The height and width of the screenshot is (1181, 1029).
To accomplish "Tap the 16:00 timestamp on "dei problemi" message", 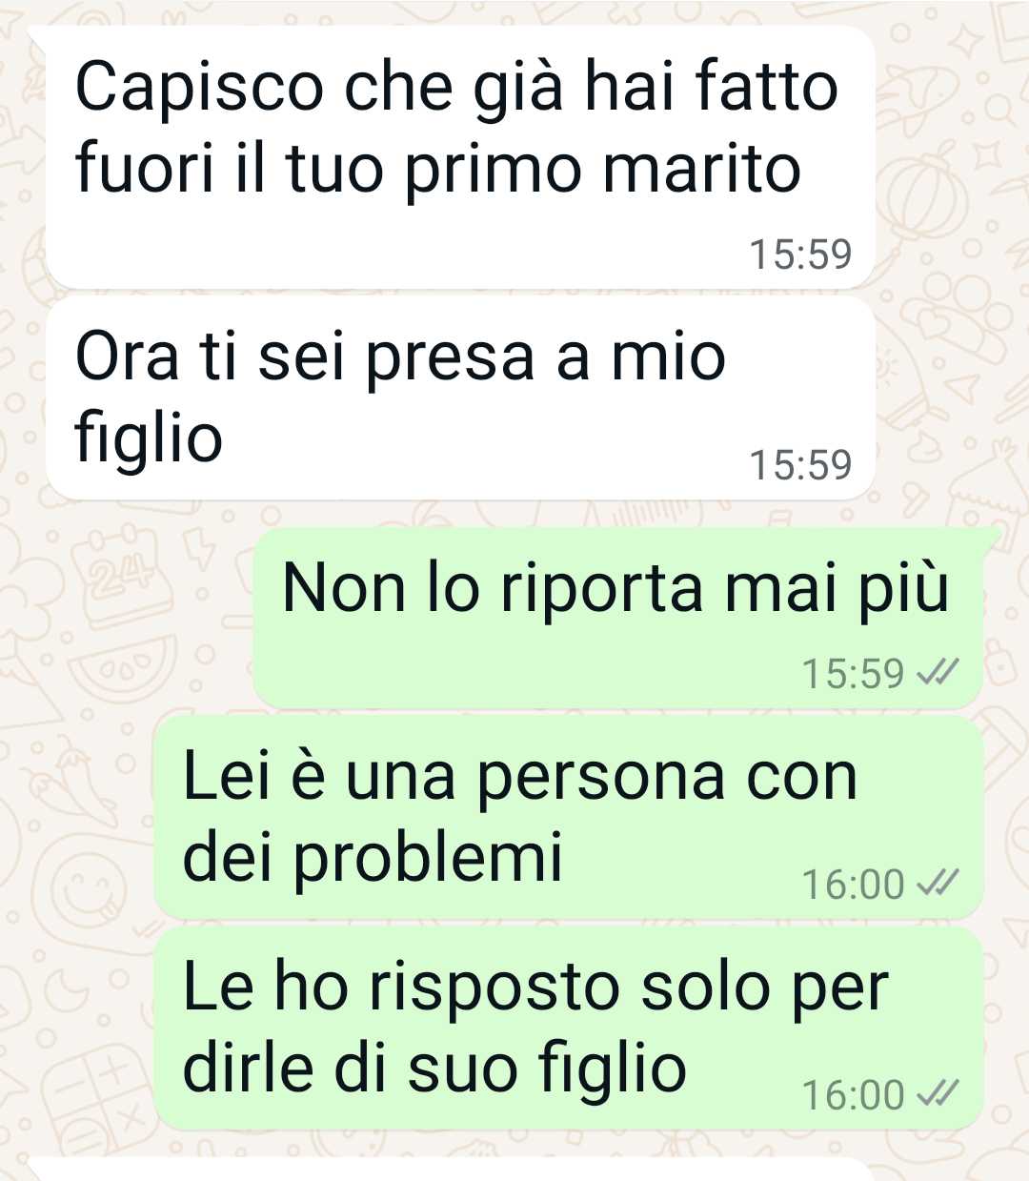I will coord(853,885).
